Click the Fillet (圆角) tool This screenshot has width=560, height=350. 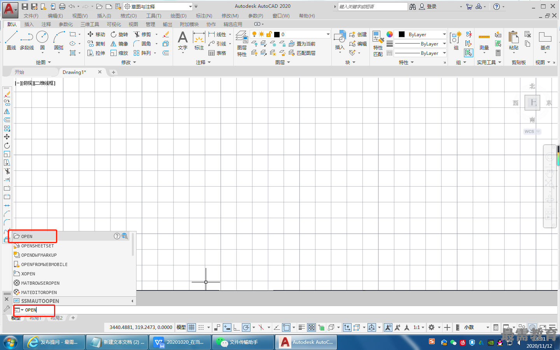(x=142, y=44)
